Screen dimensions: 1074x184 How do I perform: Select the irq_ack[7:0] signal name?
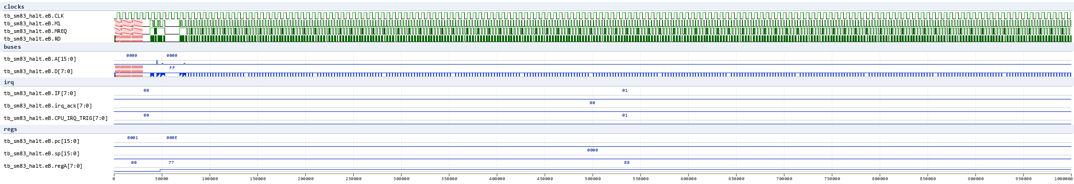tap(48, 106)
